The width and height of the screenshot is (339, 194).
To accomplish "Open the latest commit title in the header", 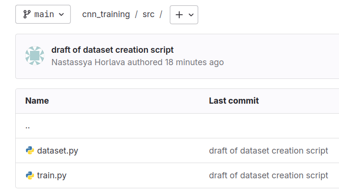I will (112, 50).
